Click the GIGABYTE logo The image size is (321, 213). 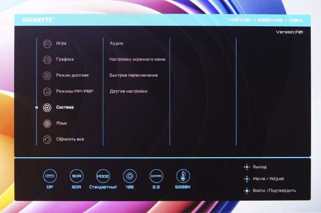point(38,20)
